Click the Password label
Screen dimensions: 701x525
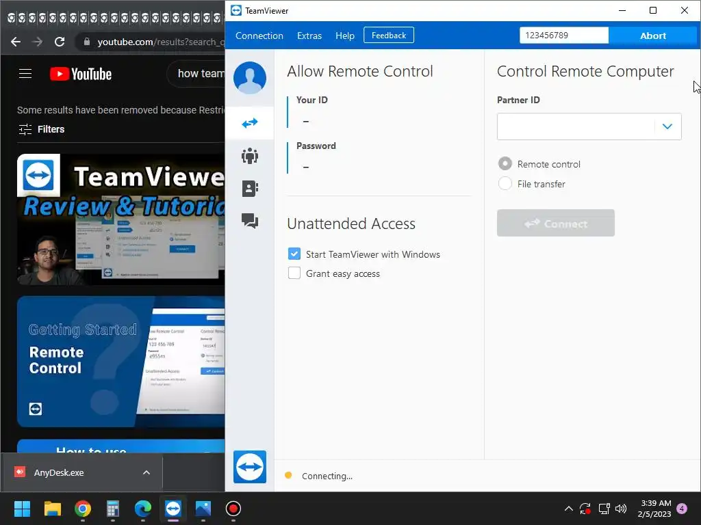click(x=316, y=146)
